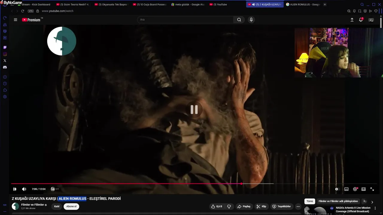Focus the YouTube Ara search field
Viewport: 383px width, 215px height.
186,20
